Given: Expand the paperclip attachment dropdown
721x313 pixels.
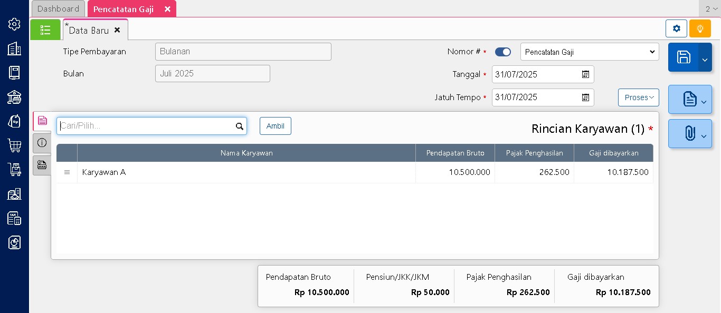Looking at the screenshot, I should pos(704,136).
